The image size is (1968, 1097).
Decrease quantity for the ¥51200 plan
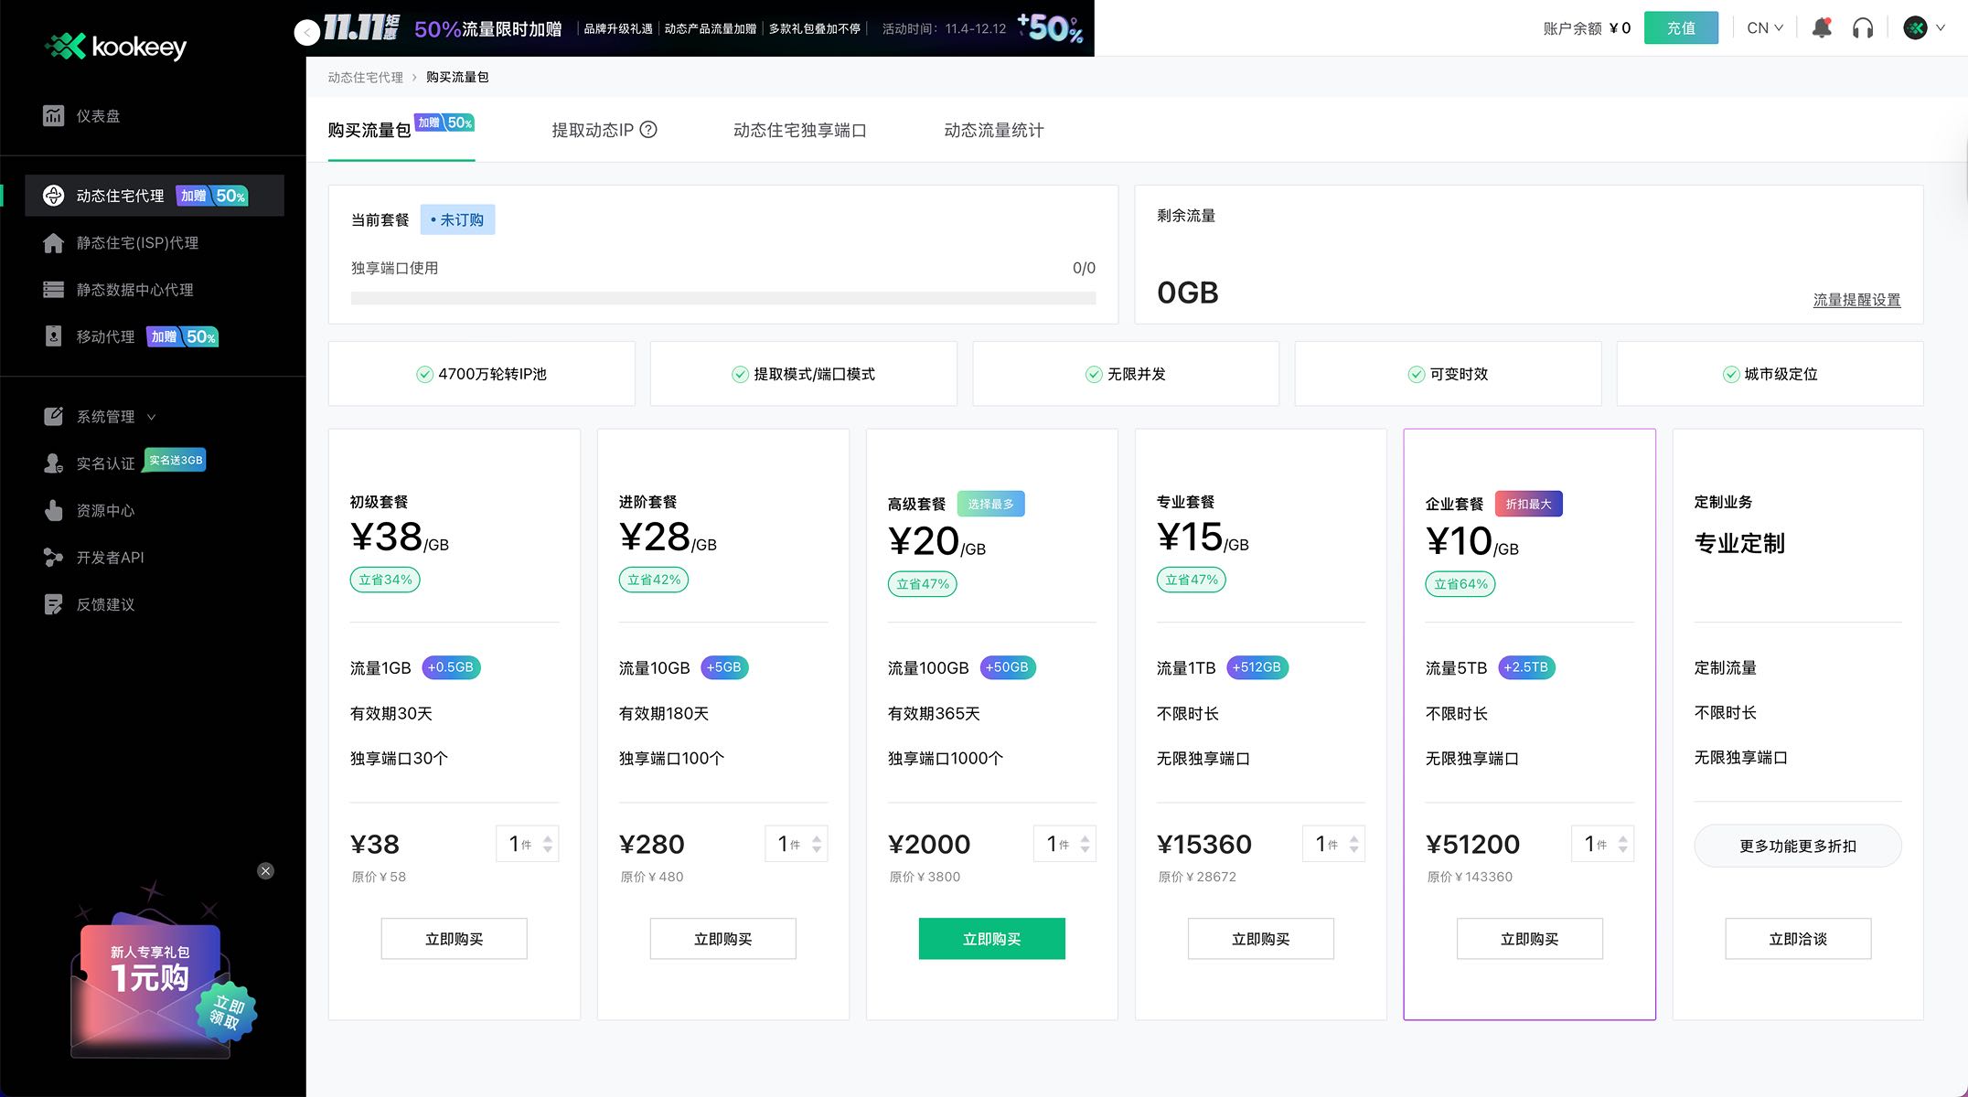pyautogui.click(x=1623, y=850)
